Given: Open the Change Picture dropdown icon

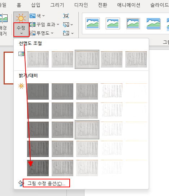Looking at the screenshot, I should [x=68, y=25].
